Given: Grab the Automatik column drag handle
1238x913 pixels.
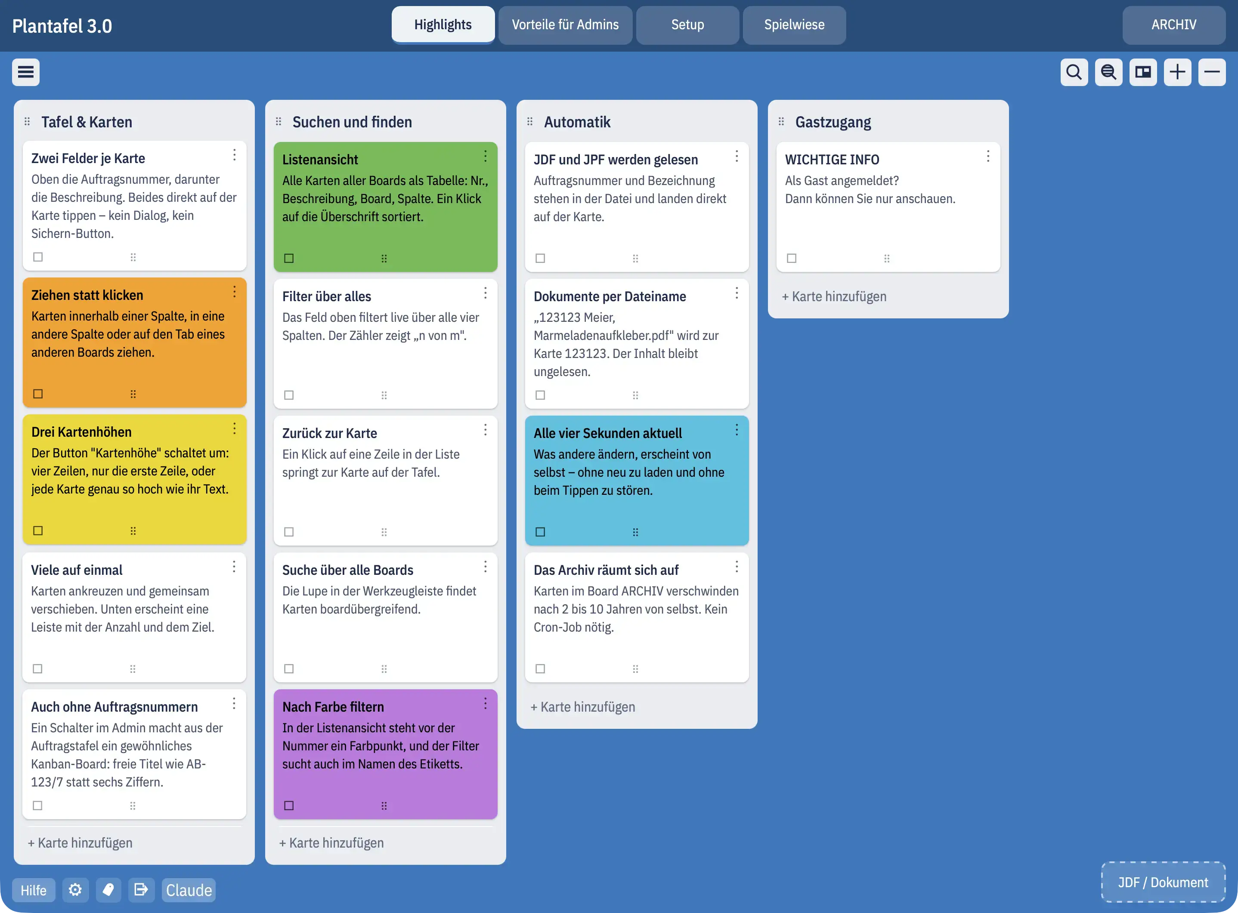Looking at the screenshot, I should 530,122.
